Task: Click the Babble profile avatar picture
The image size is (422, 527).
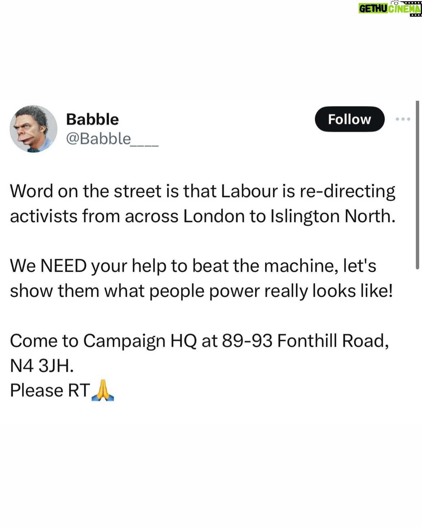Action: coord(33,129)
